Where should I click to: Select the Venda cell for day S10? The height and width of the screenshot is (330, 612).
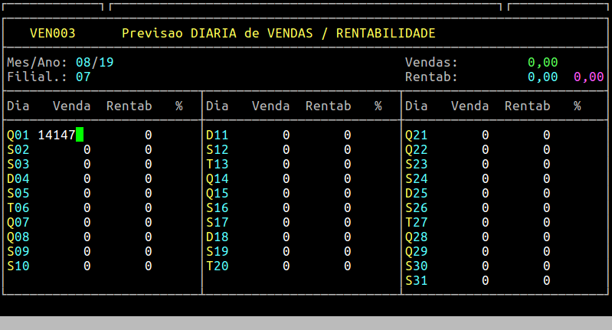pos(87,266)
